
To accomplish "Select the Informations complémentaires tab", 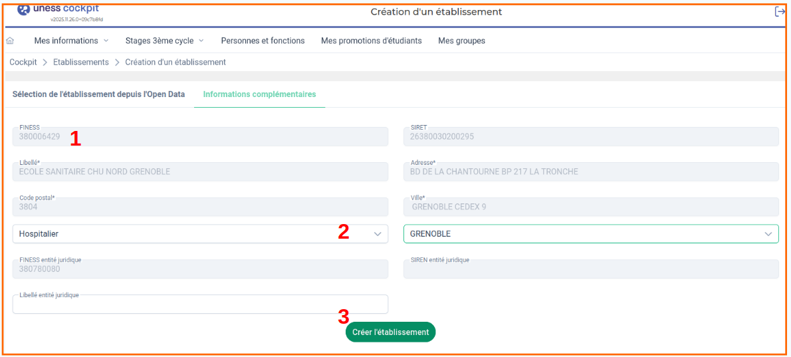I will click(259, 94).
